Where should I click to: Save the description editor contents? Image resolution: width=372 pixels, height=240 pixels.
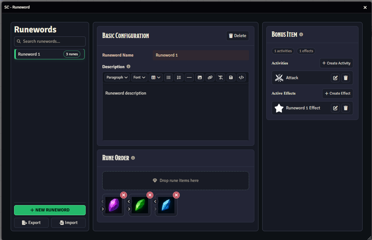click(x=231, y=78)
